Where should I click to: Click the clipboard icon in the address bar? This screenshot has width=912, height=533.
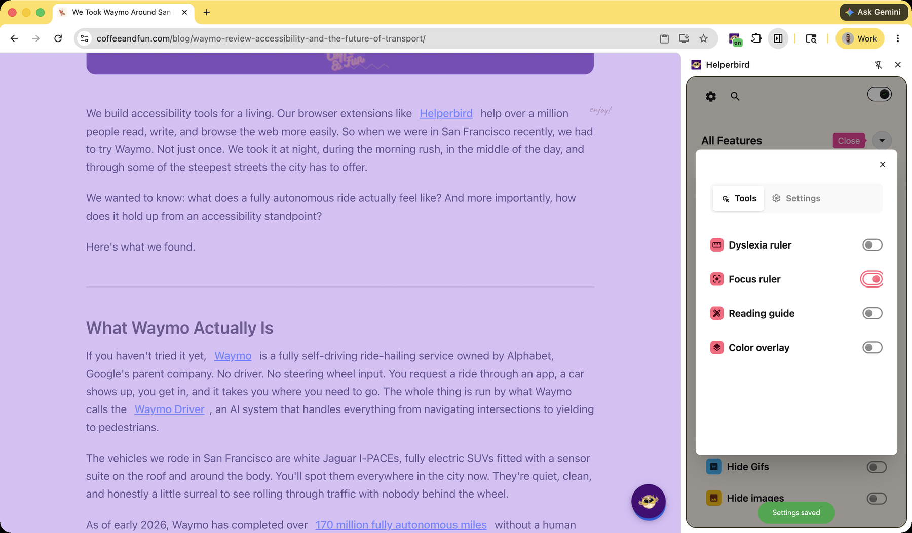tap(664, 38)
